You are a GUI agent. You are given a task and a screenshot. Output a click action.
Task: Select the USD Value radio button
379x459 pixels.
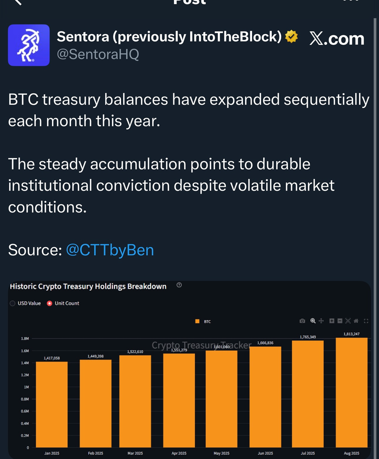12,303
